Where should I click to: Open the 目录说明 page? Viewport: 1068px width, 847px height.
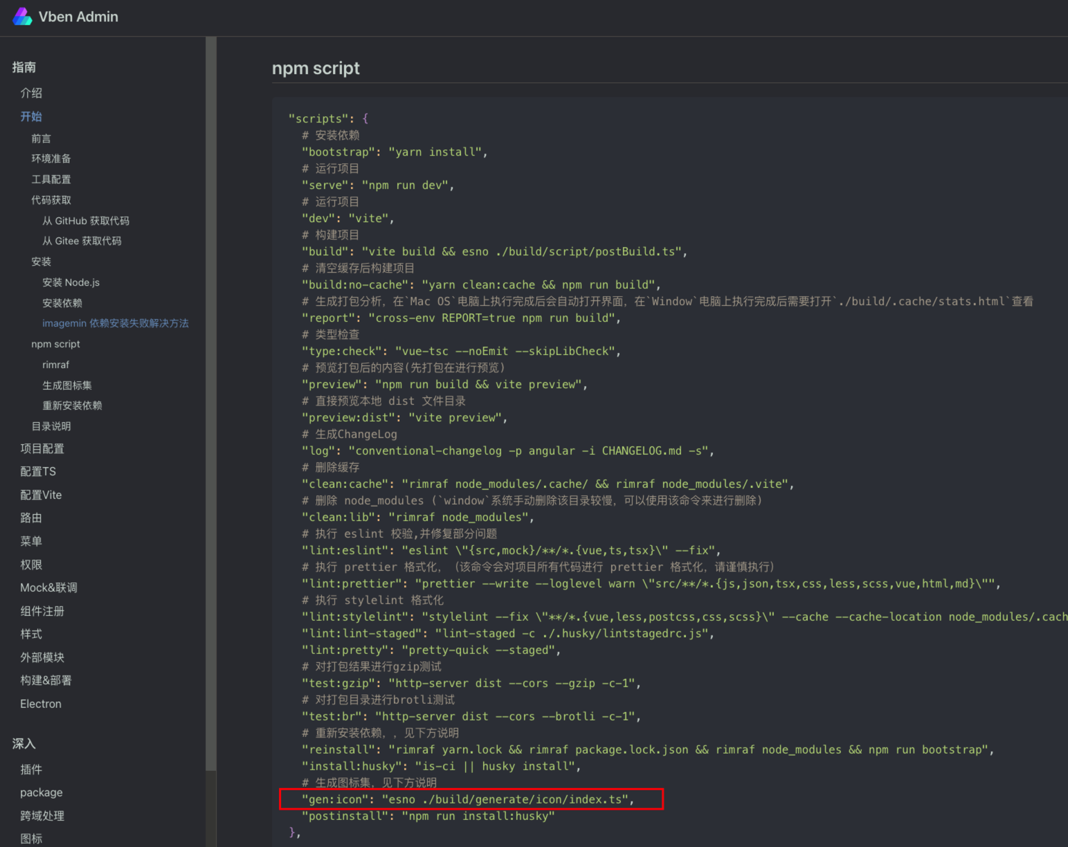(x=51, y=426)
